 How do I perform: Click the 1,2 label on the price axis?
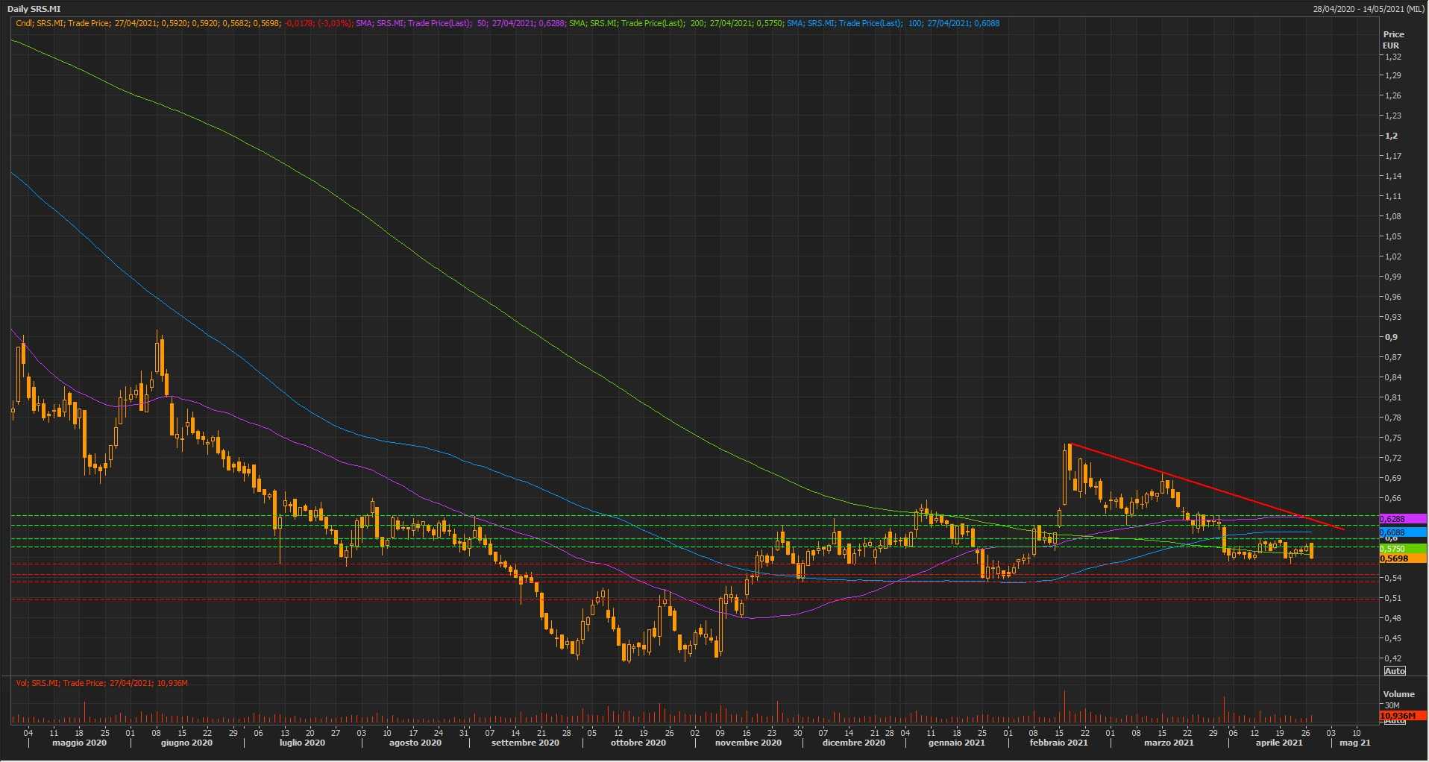coord(1391,136)
